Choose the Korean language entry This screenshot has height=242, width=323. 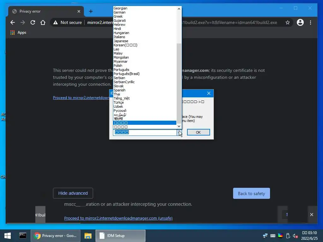[144, 45]
